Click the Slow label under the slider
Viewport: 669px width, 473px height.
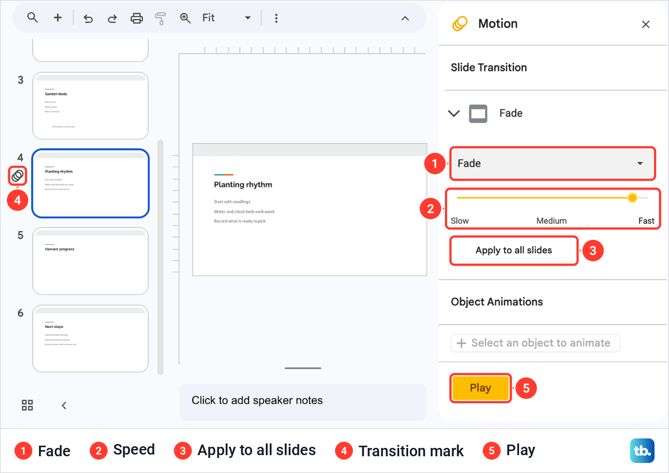460,221
